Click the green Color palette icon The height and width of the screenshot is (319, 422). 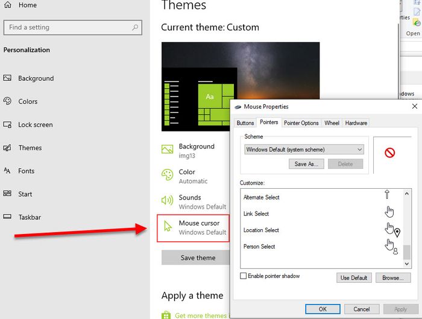[x=168, y=175]
